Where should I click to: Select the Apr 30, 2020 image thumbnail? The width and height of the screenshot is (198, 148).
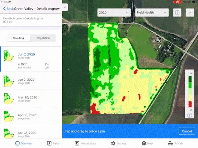(9, 116)
